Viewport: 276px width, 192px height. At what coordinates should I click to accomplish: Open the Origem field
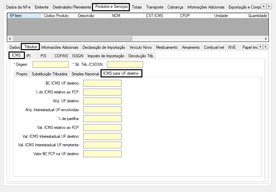point(51,64)
